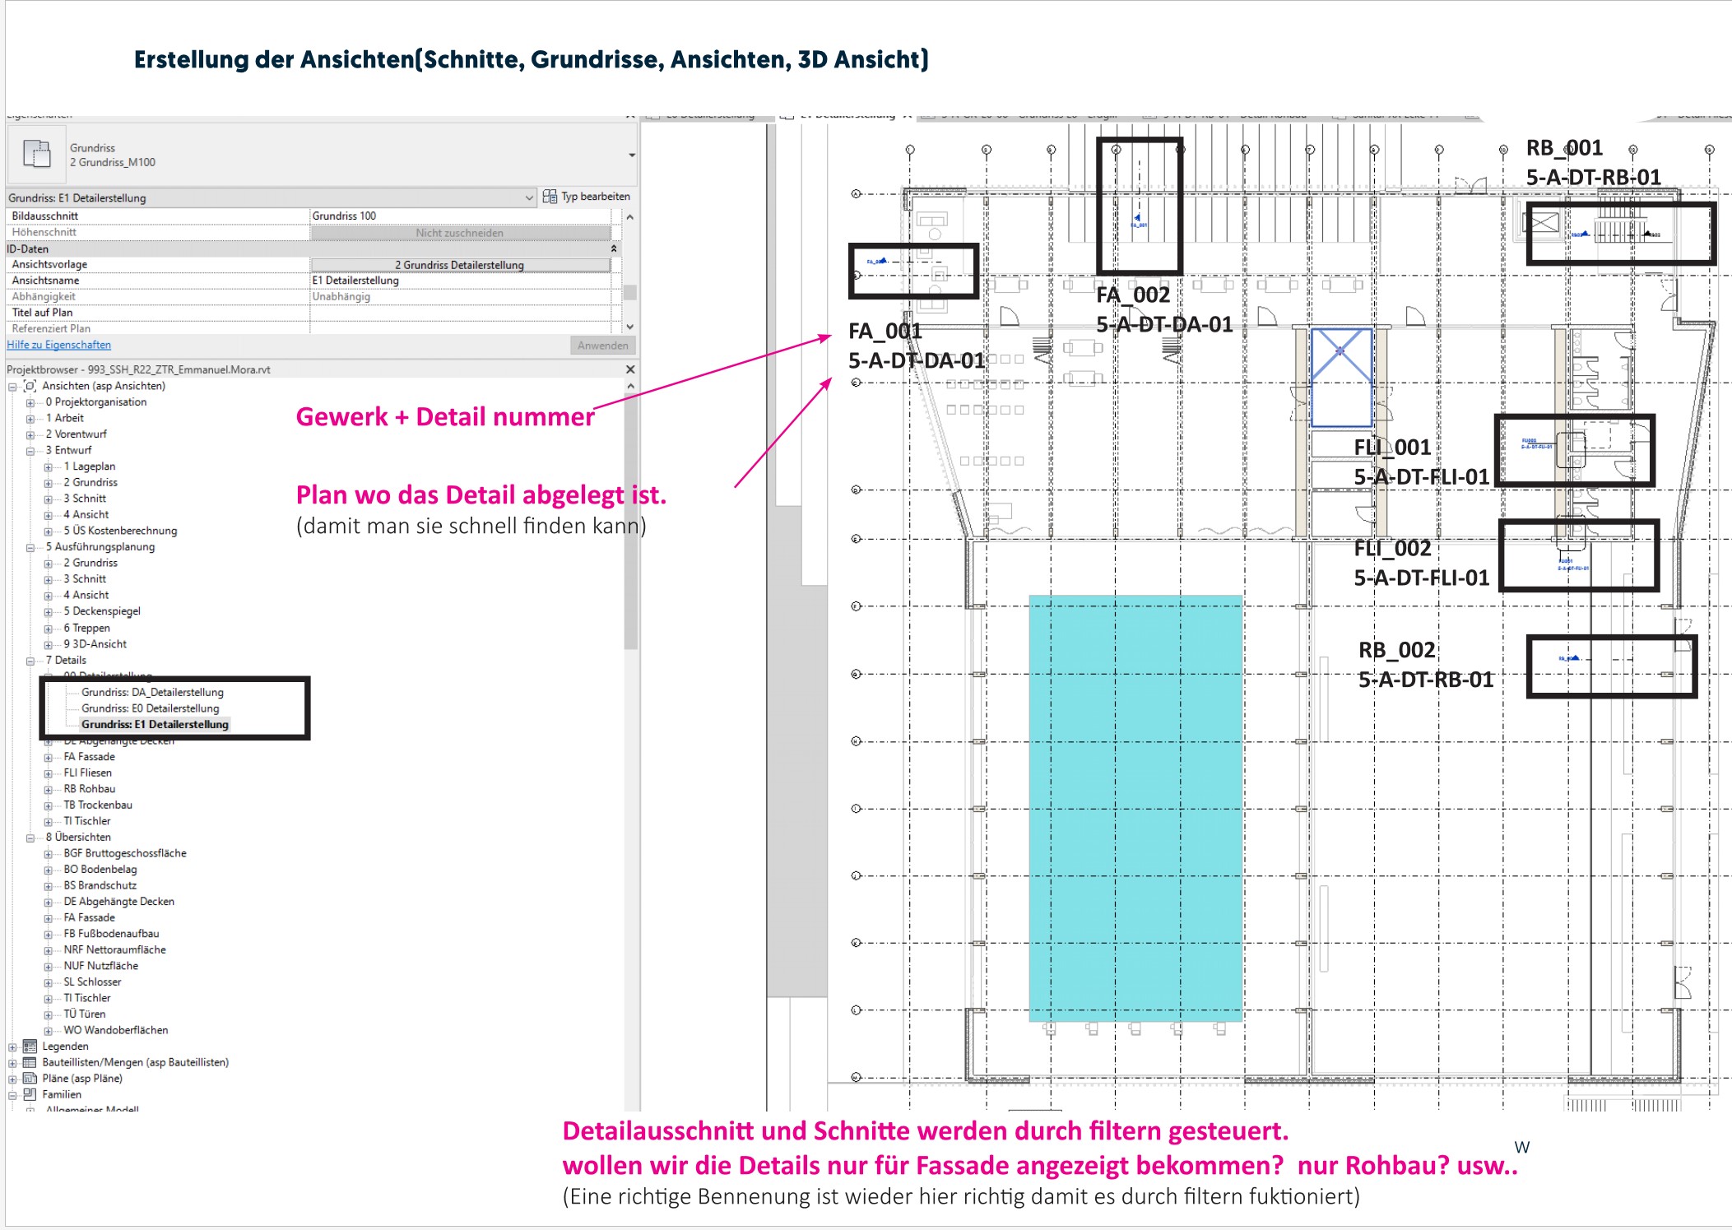Select 'Grundriss: E1 Detailerstellung' in the browser tree

point(155,725)
